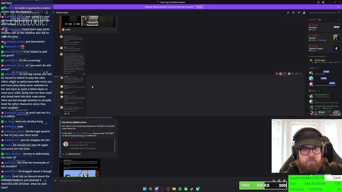Viewport: 342px width, 192px height.
Task: Open the lower Billy Mitchell tweet image
Action: click(x=80, y=168)
